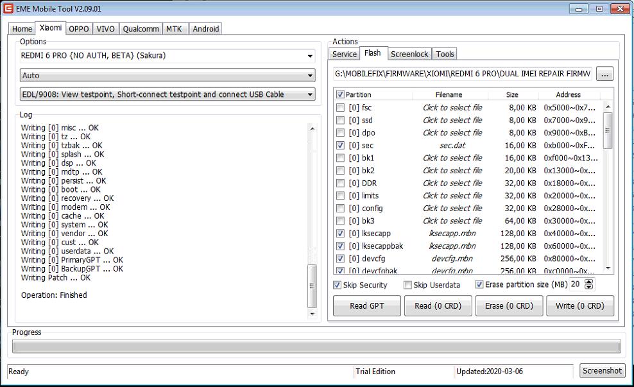634x387 pixels.
Task: Click the firmware path input field
Action: coord(462,74)
